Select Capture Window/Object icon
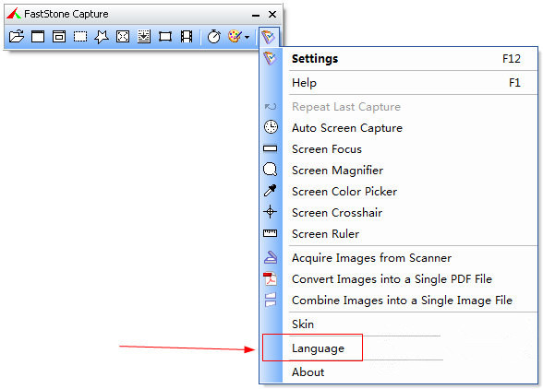 tap(59, 36)
